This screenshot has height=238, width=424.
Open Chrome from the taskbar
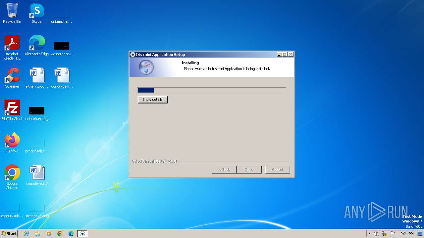point(60,234)
